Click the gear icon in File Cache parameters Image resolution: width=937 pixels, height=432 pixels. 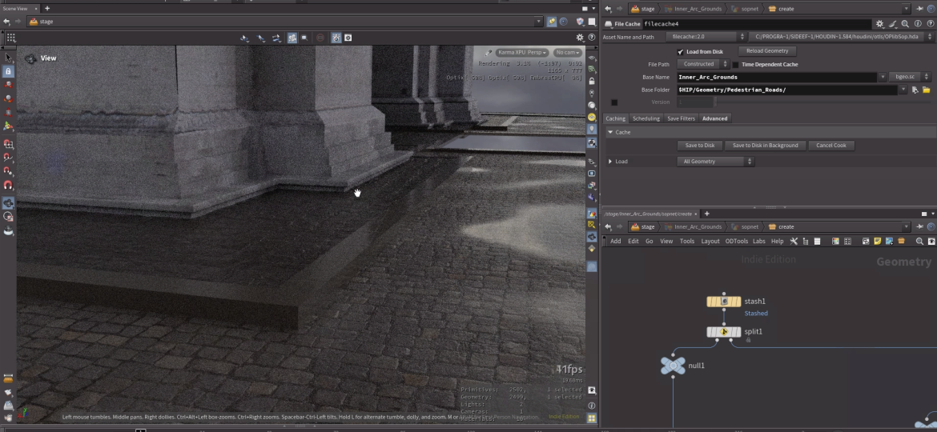tap(880, 24)
